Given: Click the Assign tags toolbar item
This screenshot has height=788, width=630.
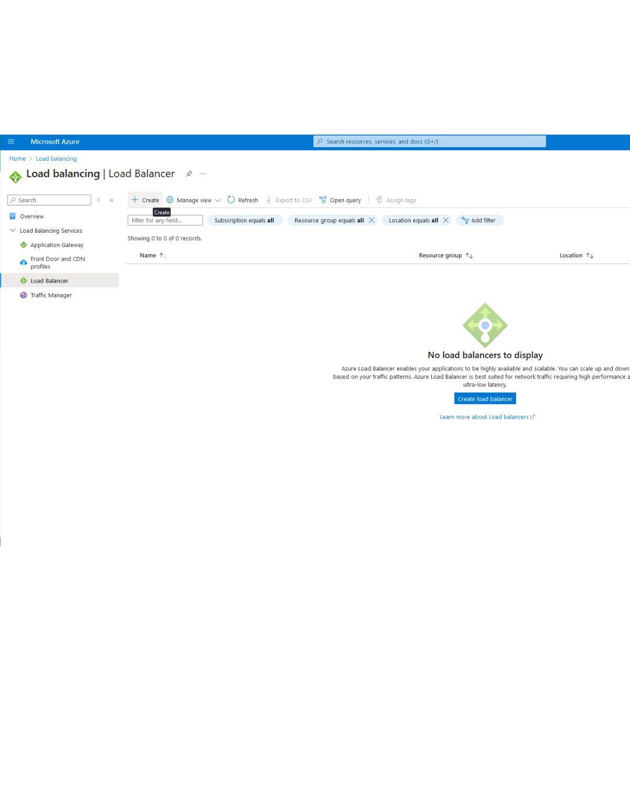Looking at the screenshot, I should 396,200.
